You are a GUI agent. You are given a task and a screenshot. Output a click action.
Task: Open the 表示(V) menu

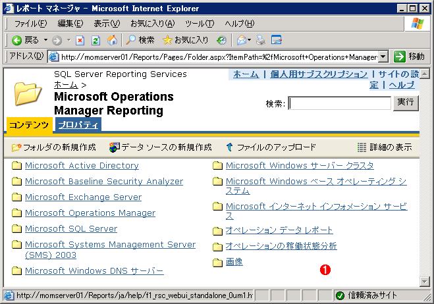pos(107,24)
